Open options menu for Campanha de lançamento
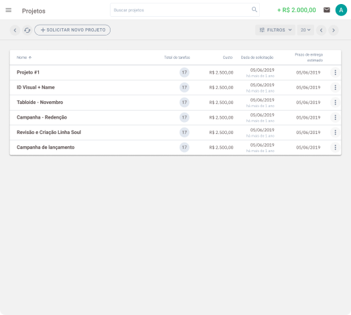The image size is (351, 315). [335, 147]
